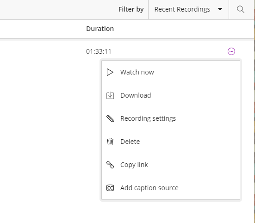Open the purple recording options ellipsis button

[x=231, y=51]
